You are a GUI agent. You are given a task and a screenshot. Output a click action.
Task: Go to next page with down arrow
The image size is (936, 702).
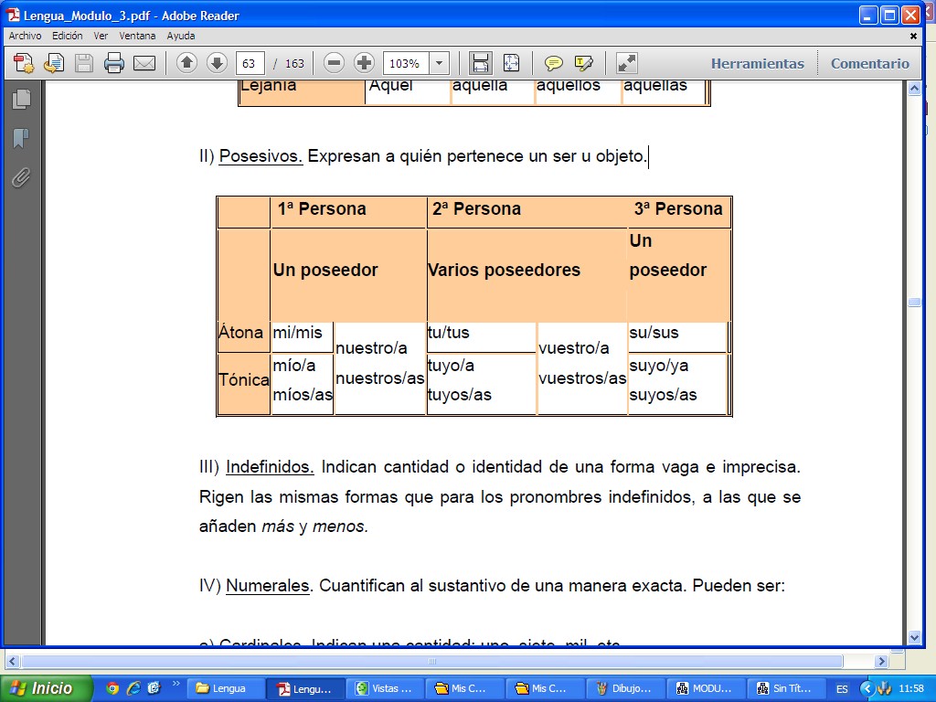coord(217,63)
